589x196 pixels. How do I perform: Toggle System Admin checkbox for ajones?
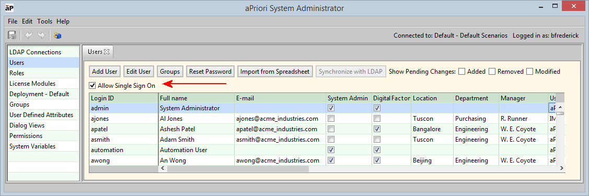pyautogui.click(x=331, y=119)
